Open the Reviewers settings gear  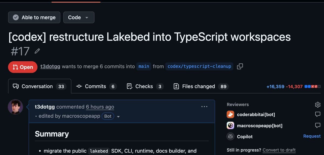(318, 104)
